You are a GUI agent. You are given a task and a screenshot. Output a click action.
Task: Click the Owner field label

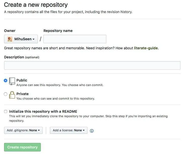click(x=10, y=31)
